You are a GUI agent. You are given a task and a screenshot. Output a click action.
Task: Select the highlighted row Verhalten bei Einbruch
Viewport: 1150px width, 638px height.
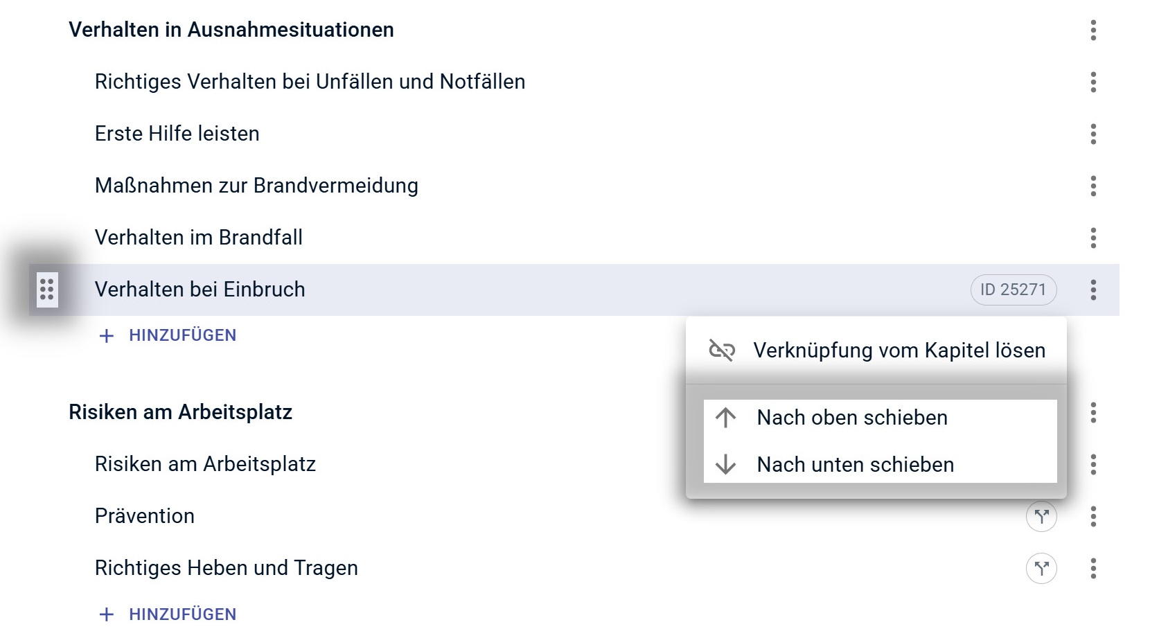[x=201, y=290]
